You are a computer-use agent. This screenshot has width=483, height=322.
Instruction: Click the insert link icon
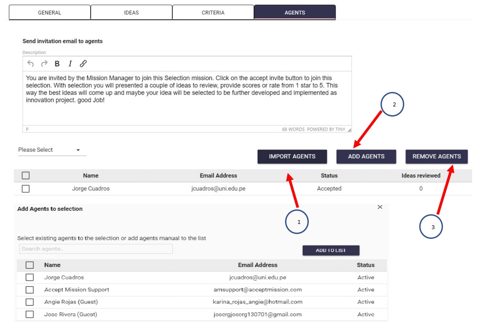[x=83, y=64]
